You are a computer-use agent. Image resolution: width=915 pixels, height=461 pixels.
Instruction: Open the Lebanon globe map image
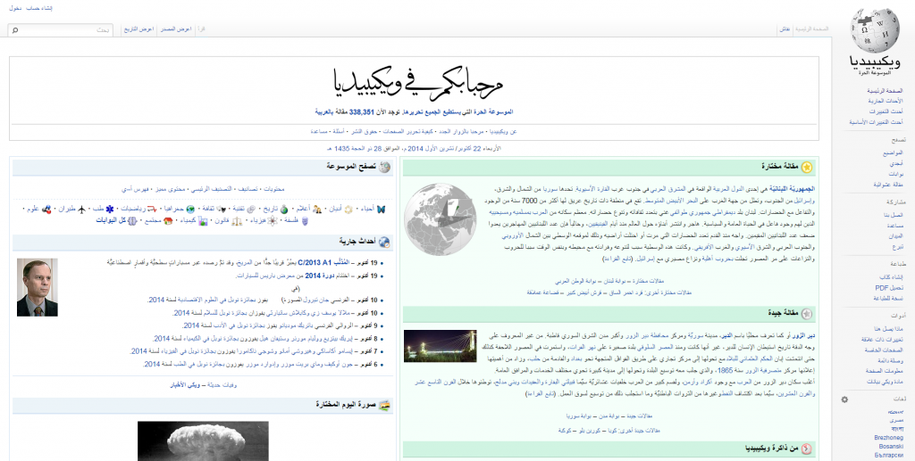tap(440, 218)
